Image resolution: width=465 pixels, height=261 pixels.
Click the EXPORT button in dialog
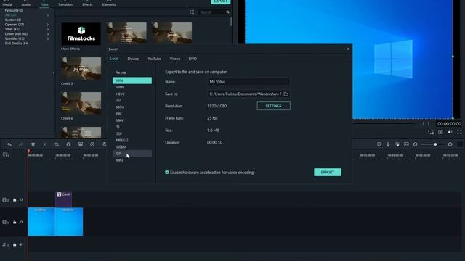click(x=328, y=173)
